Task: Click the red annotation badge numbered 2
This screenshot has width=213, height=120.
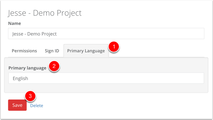Action: click(54, 66)
